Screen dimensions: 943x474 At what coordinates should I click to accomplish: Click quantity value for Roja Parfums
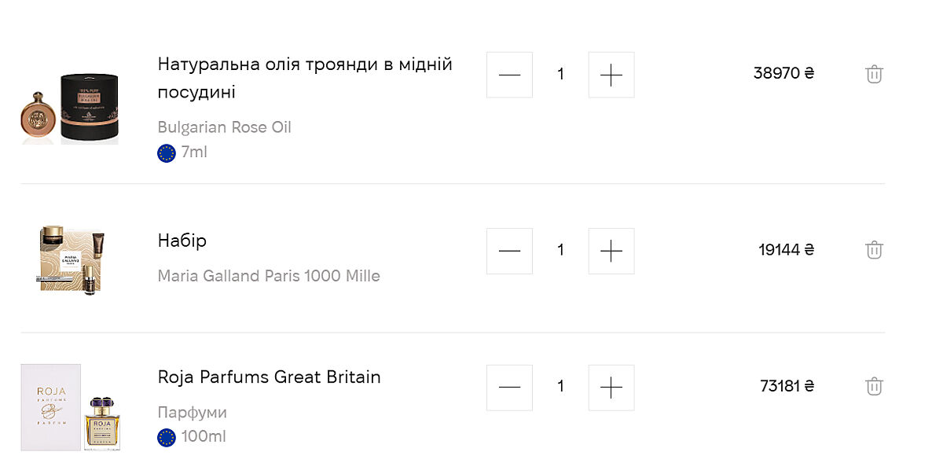click(560, 387)
